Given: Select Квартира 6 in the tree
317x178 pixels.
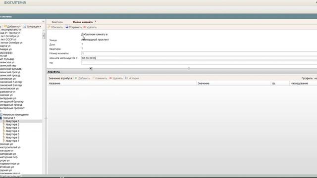Looking at the screenshot, I should pyautogui.click(x=12, y=137).
